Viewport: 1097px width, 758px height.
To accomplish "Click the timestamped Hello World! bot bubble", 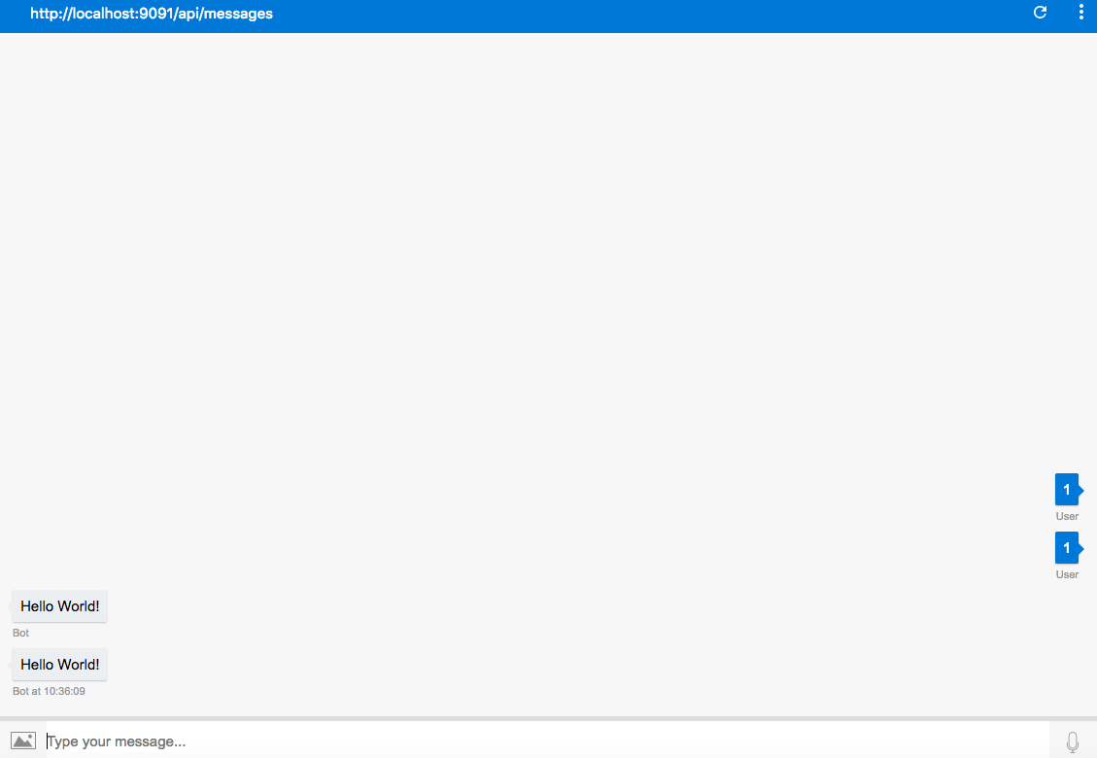I will click(59, 664).
